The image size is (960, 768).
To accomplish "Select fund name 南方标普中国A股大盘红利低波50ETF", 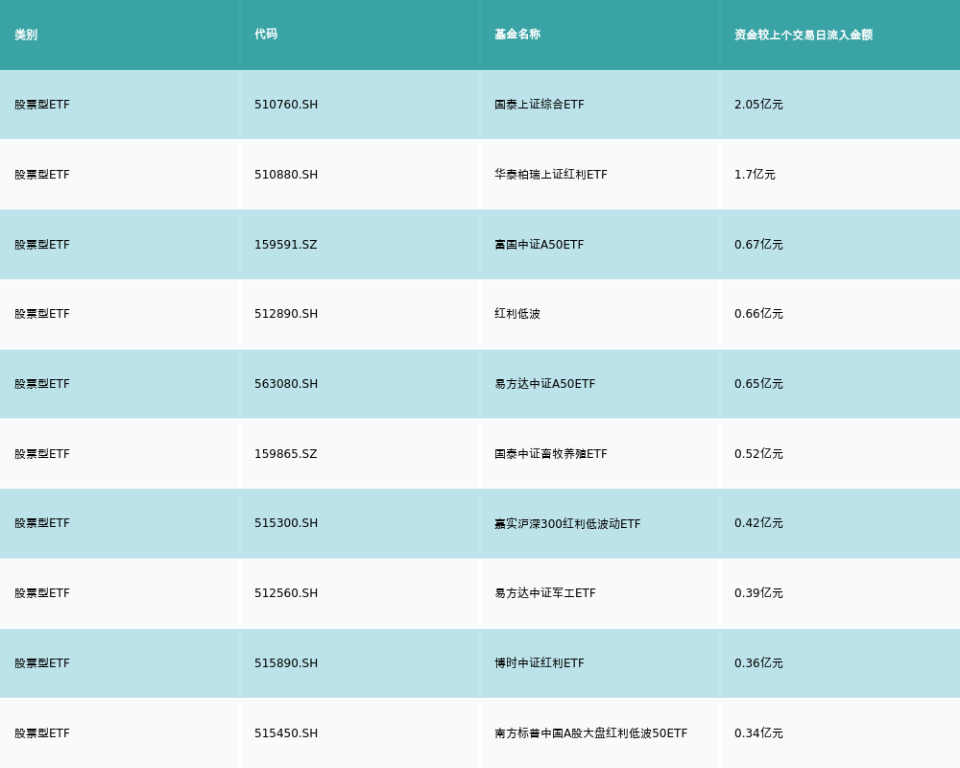I will click(590, 733).
